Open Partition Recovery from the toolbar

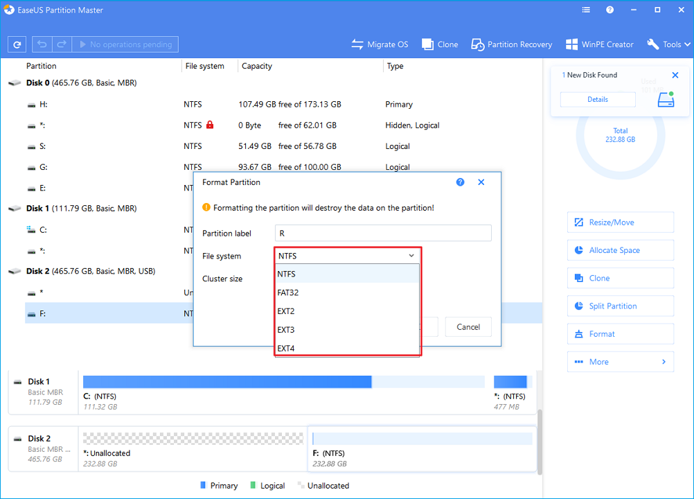(511, 44)
